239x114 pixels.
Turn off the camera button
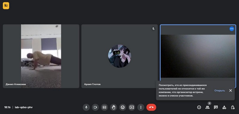coord(95,107)
